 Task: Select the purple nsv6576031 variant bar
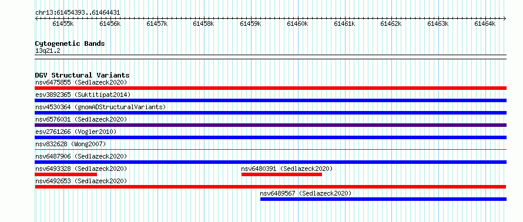pos(270,125)
